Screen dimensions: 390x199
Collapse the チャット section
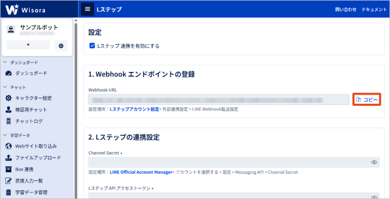point(5,87)
